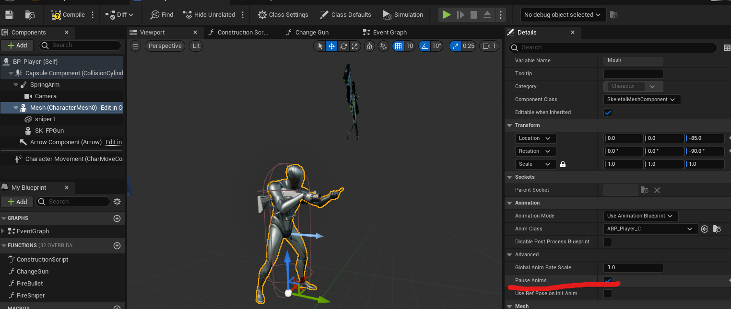The image size is (731, 309).
Task: Click the Compile button
Action: tap(68, 15)
